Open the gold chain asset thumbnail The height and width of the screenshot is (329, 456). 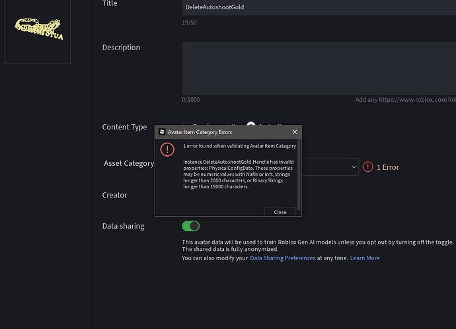[x=38, y=32]
